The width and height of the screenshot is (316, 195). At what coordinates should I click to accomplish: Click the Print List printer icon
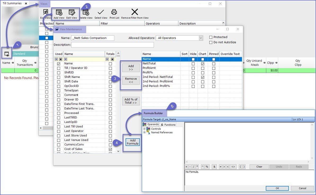point(114,12)
